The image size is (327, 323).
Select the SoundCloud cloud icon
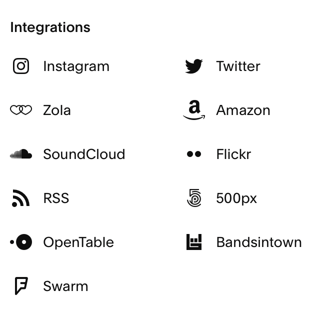21,154
